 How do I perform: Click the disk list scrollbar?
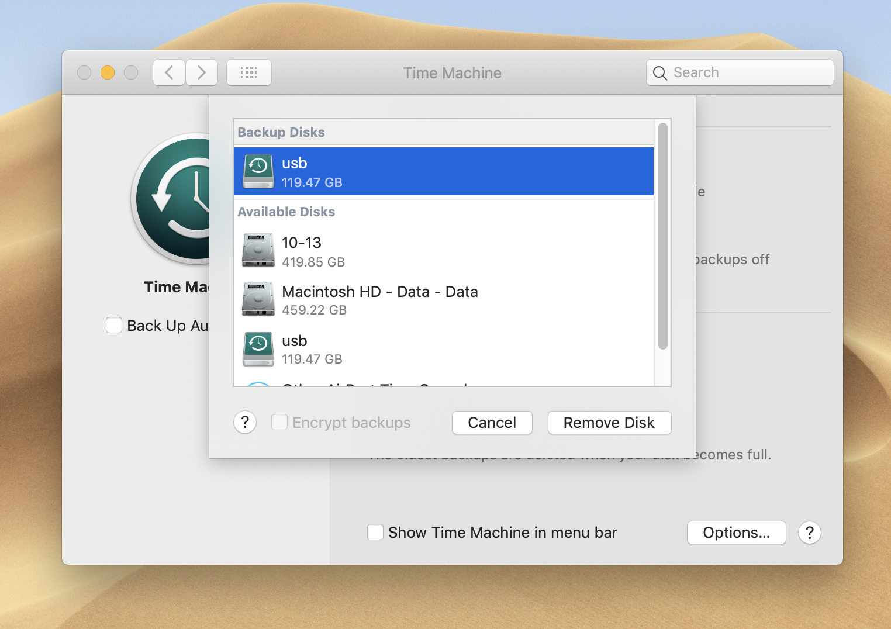[x=662, y=236]
